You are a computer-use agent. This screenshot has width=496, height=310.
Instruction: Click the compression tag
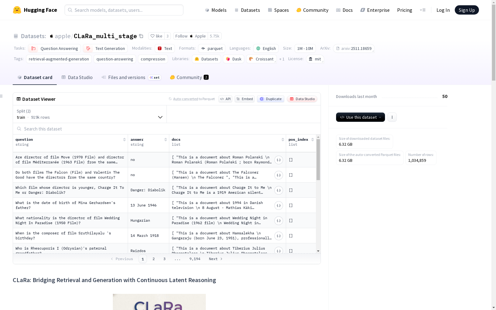pos(153,59)
